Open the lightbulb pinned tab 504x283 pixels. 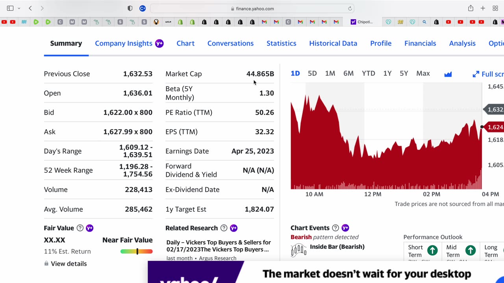156,22
